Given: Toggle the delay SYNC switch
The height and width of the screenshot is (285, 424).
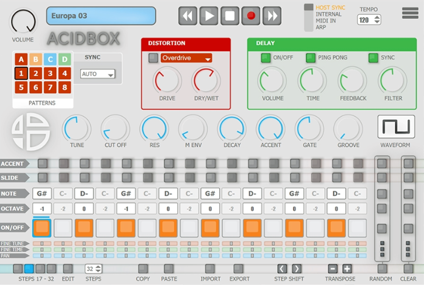Looking at the screenshot, I should coord(373,57).
